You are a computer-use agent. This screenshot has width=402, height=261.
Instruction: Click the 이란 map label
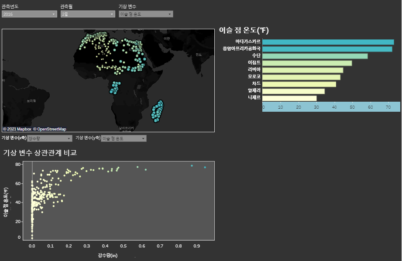coord(167,39)
